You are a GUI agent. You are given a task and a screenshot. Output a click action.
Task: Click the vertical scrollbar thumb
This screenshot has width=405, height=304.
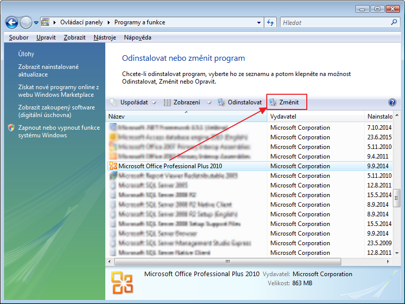click(x=397, y=198)
